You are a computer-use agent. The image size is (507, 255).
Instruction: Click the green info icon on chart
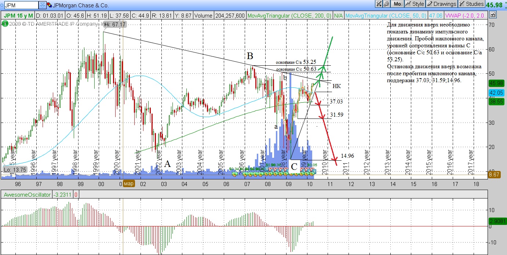[5, 23]
